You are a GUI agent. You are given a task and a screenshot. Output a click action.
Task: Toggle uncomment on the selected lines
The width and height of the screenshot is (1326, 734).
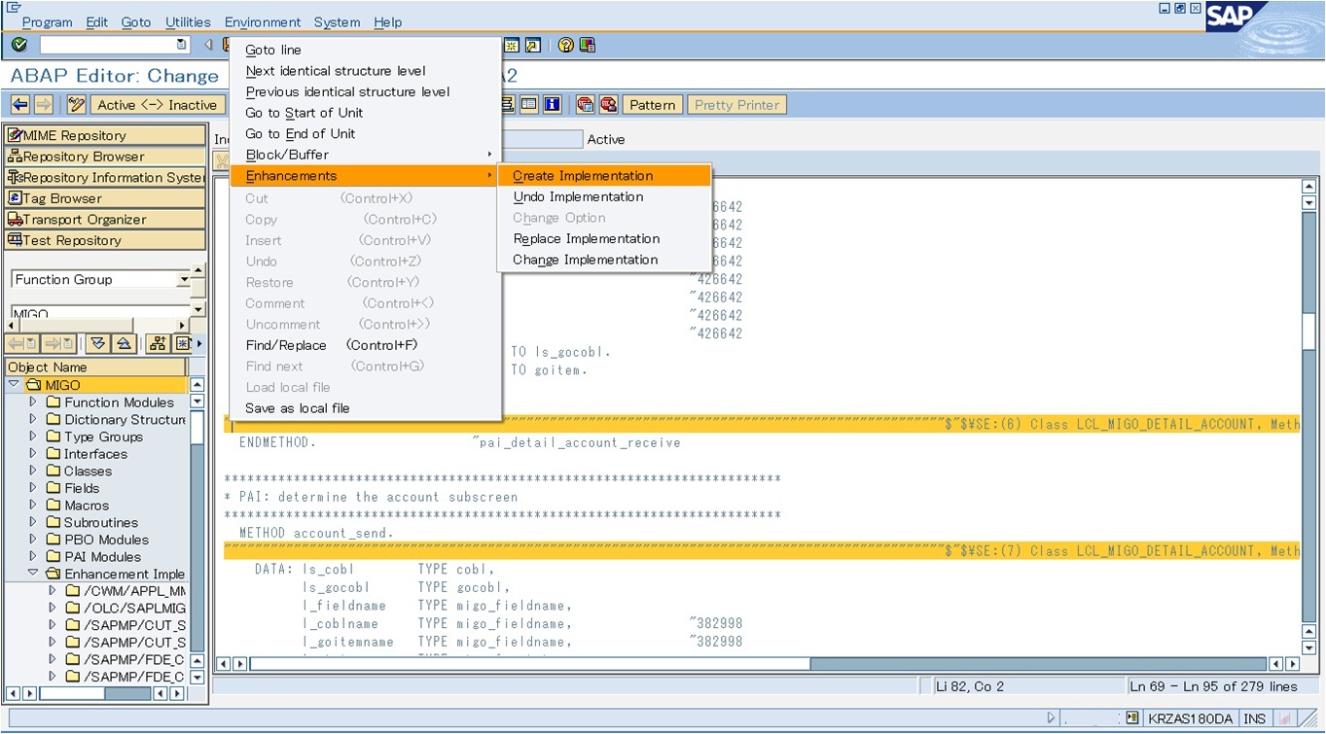tap(281, 324)
